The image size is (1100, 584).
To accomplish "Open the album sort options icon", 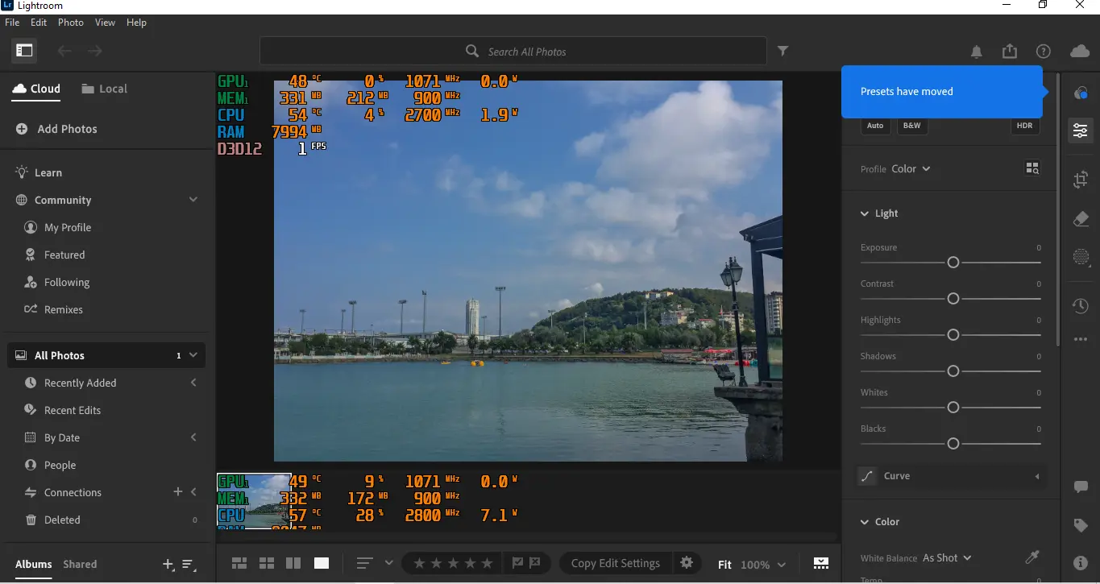I will [x=189, y=565].
